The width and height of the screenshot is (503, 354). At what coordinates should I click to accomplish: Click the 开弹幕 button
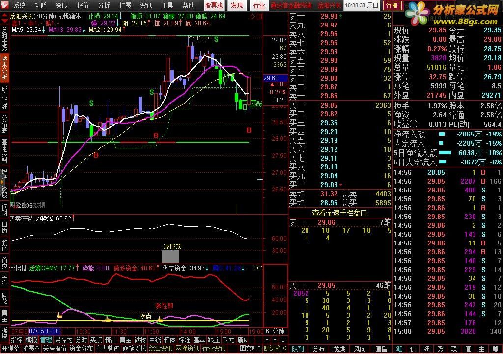coord(10,348)
